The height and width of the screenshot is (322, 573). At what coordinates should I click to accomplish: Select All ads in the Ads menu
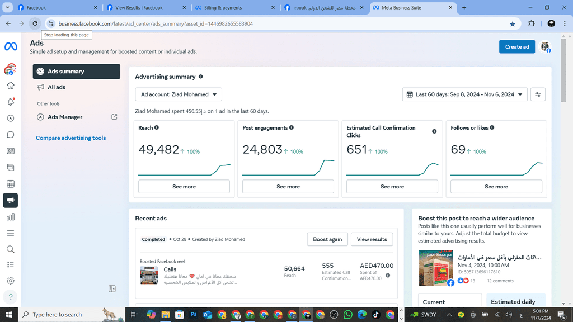pos(57,87)
